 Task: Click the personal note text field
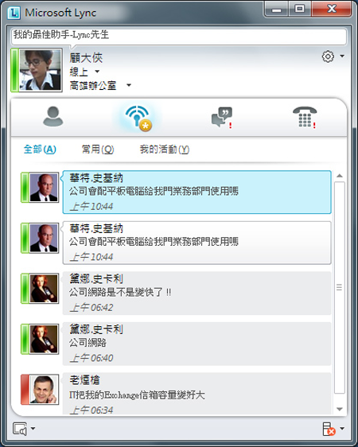click(x=179, y=36)
